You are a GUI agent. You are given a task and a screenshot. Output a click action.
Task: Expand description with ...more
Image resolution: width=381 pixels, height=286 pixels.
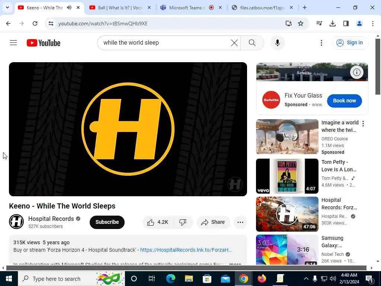(x=235, y=264)
